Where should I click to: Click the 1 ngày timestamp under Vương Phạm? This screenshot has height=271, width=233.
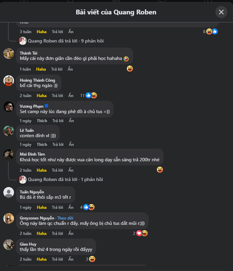(x=25, y=121)
